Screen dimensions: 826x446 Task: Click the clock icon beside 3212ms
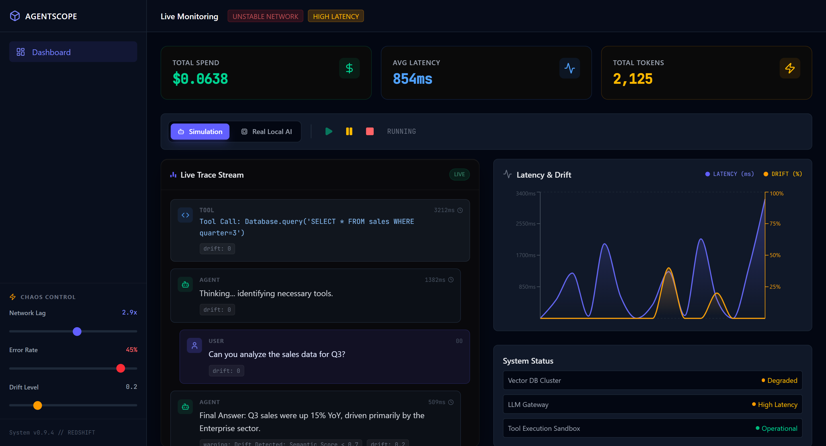pos(460,210)
